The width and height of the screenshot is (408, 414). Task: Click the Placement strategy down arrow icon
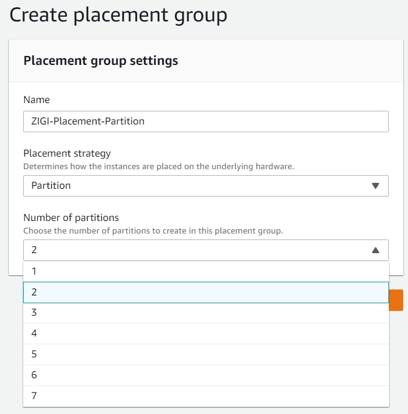click(375, 185)
